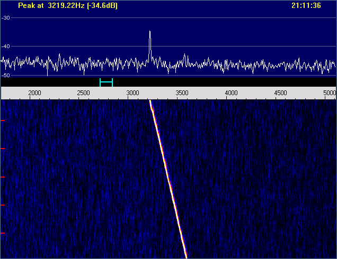Click the 2000 Hz frequency scale label
Viewport: 337px width, 259px height.
(34, 93)
